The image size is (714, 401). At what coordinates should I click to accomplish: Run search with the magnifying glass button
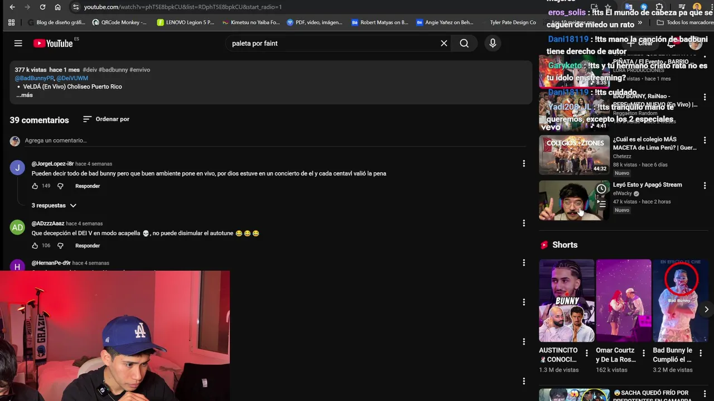tap(464, 43)
